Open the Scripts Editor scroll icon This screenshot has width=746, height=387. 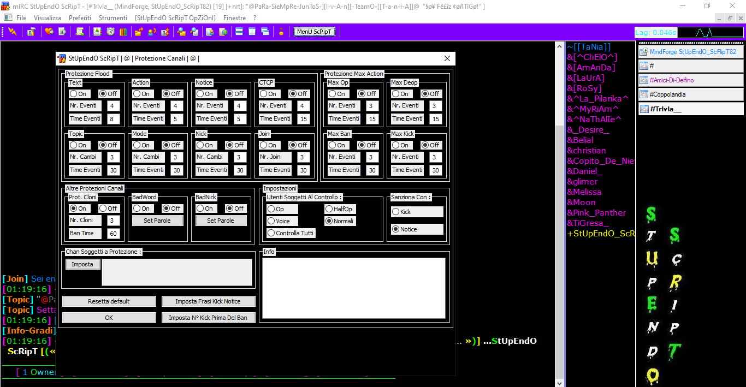pos(80,32)
